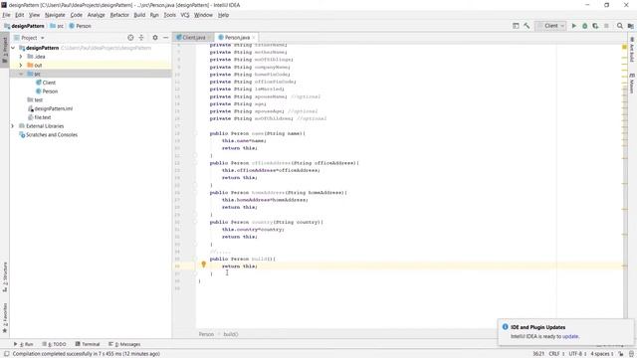
Task: Click the stop process square icon
Action: pos(606,26)
